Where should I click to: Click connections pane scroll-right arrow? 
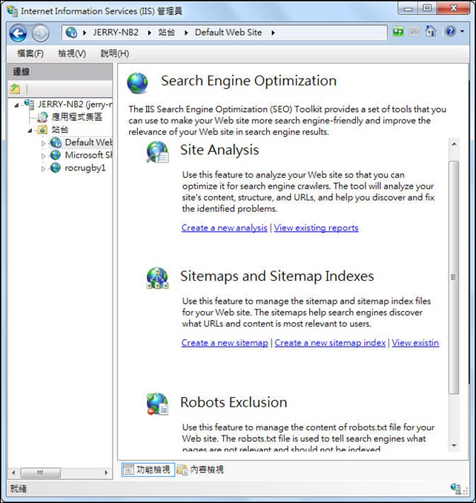(106, 473)
